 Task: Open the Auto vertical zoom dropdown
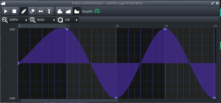46,20
